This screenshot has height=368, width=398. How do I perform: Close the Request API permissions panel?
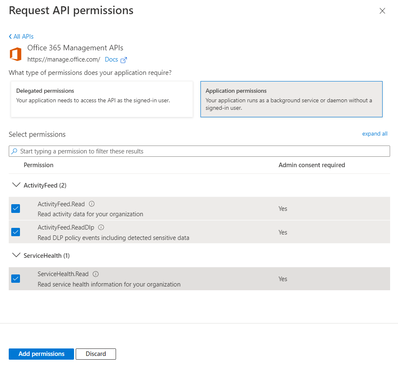pyautogui.click(x=382, y=11)
